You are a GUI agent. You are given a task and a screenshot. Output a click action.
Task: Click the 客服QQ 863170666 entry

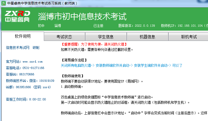point(20,74)
